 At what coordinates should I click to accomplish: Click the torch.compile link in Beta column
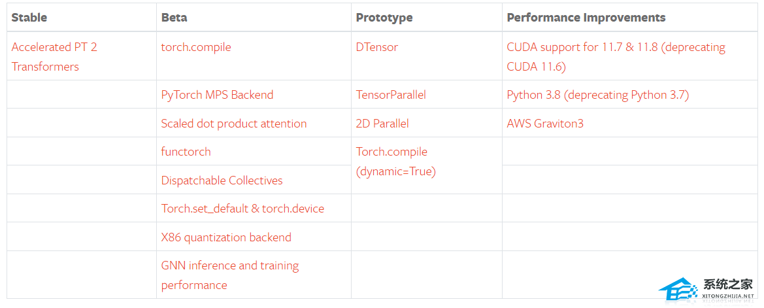click(x=196, y=47)
